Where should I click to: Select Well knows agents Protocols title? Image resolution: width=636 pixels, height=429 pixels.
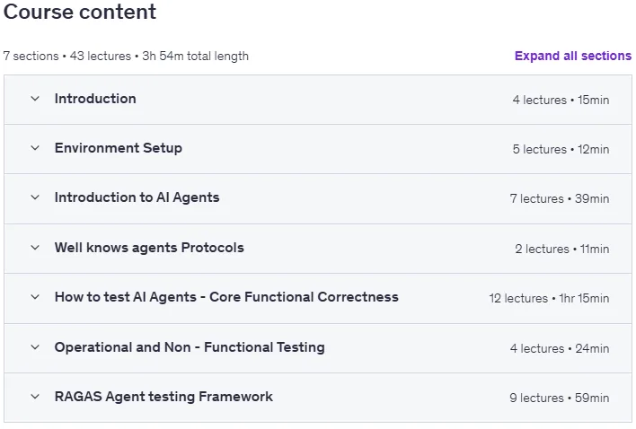tap(149, 248)
